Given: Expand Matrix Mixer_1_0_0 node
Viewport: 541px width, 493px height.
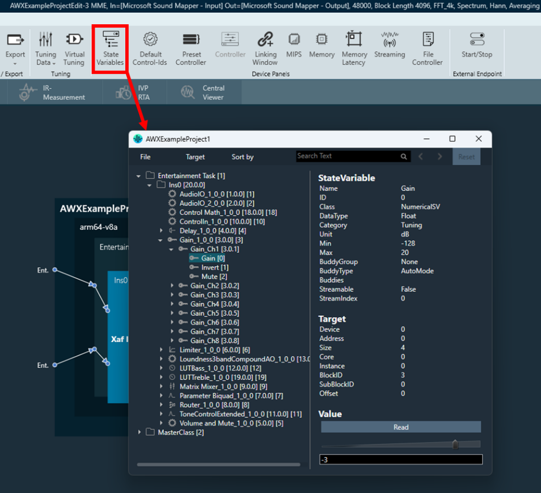Looking at the screenshot, I should click(x=161, y=386).
